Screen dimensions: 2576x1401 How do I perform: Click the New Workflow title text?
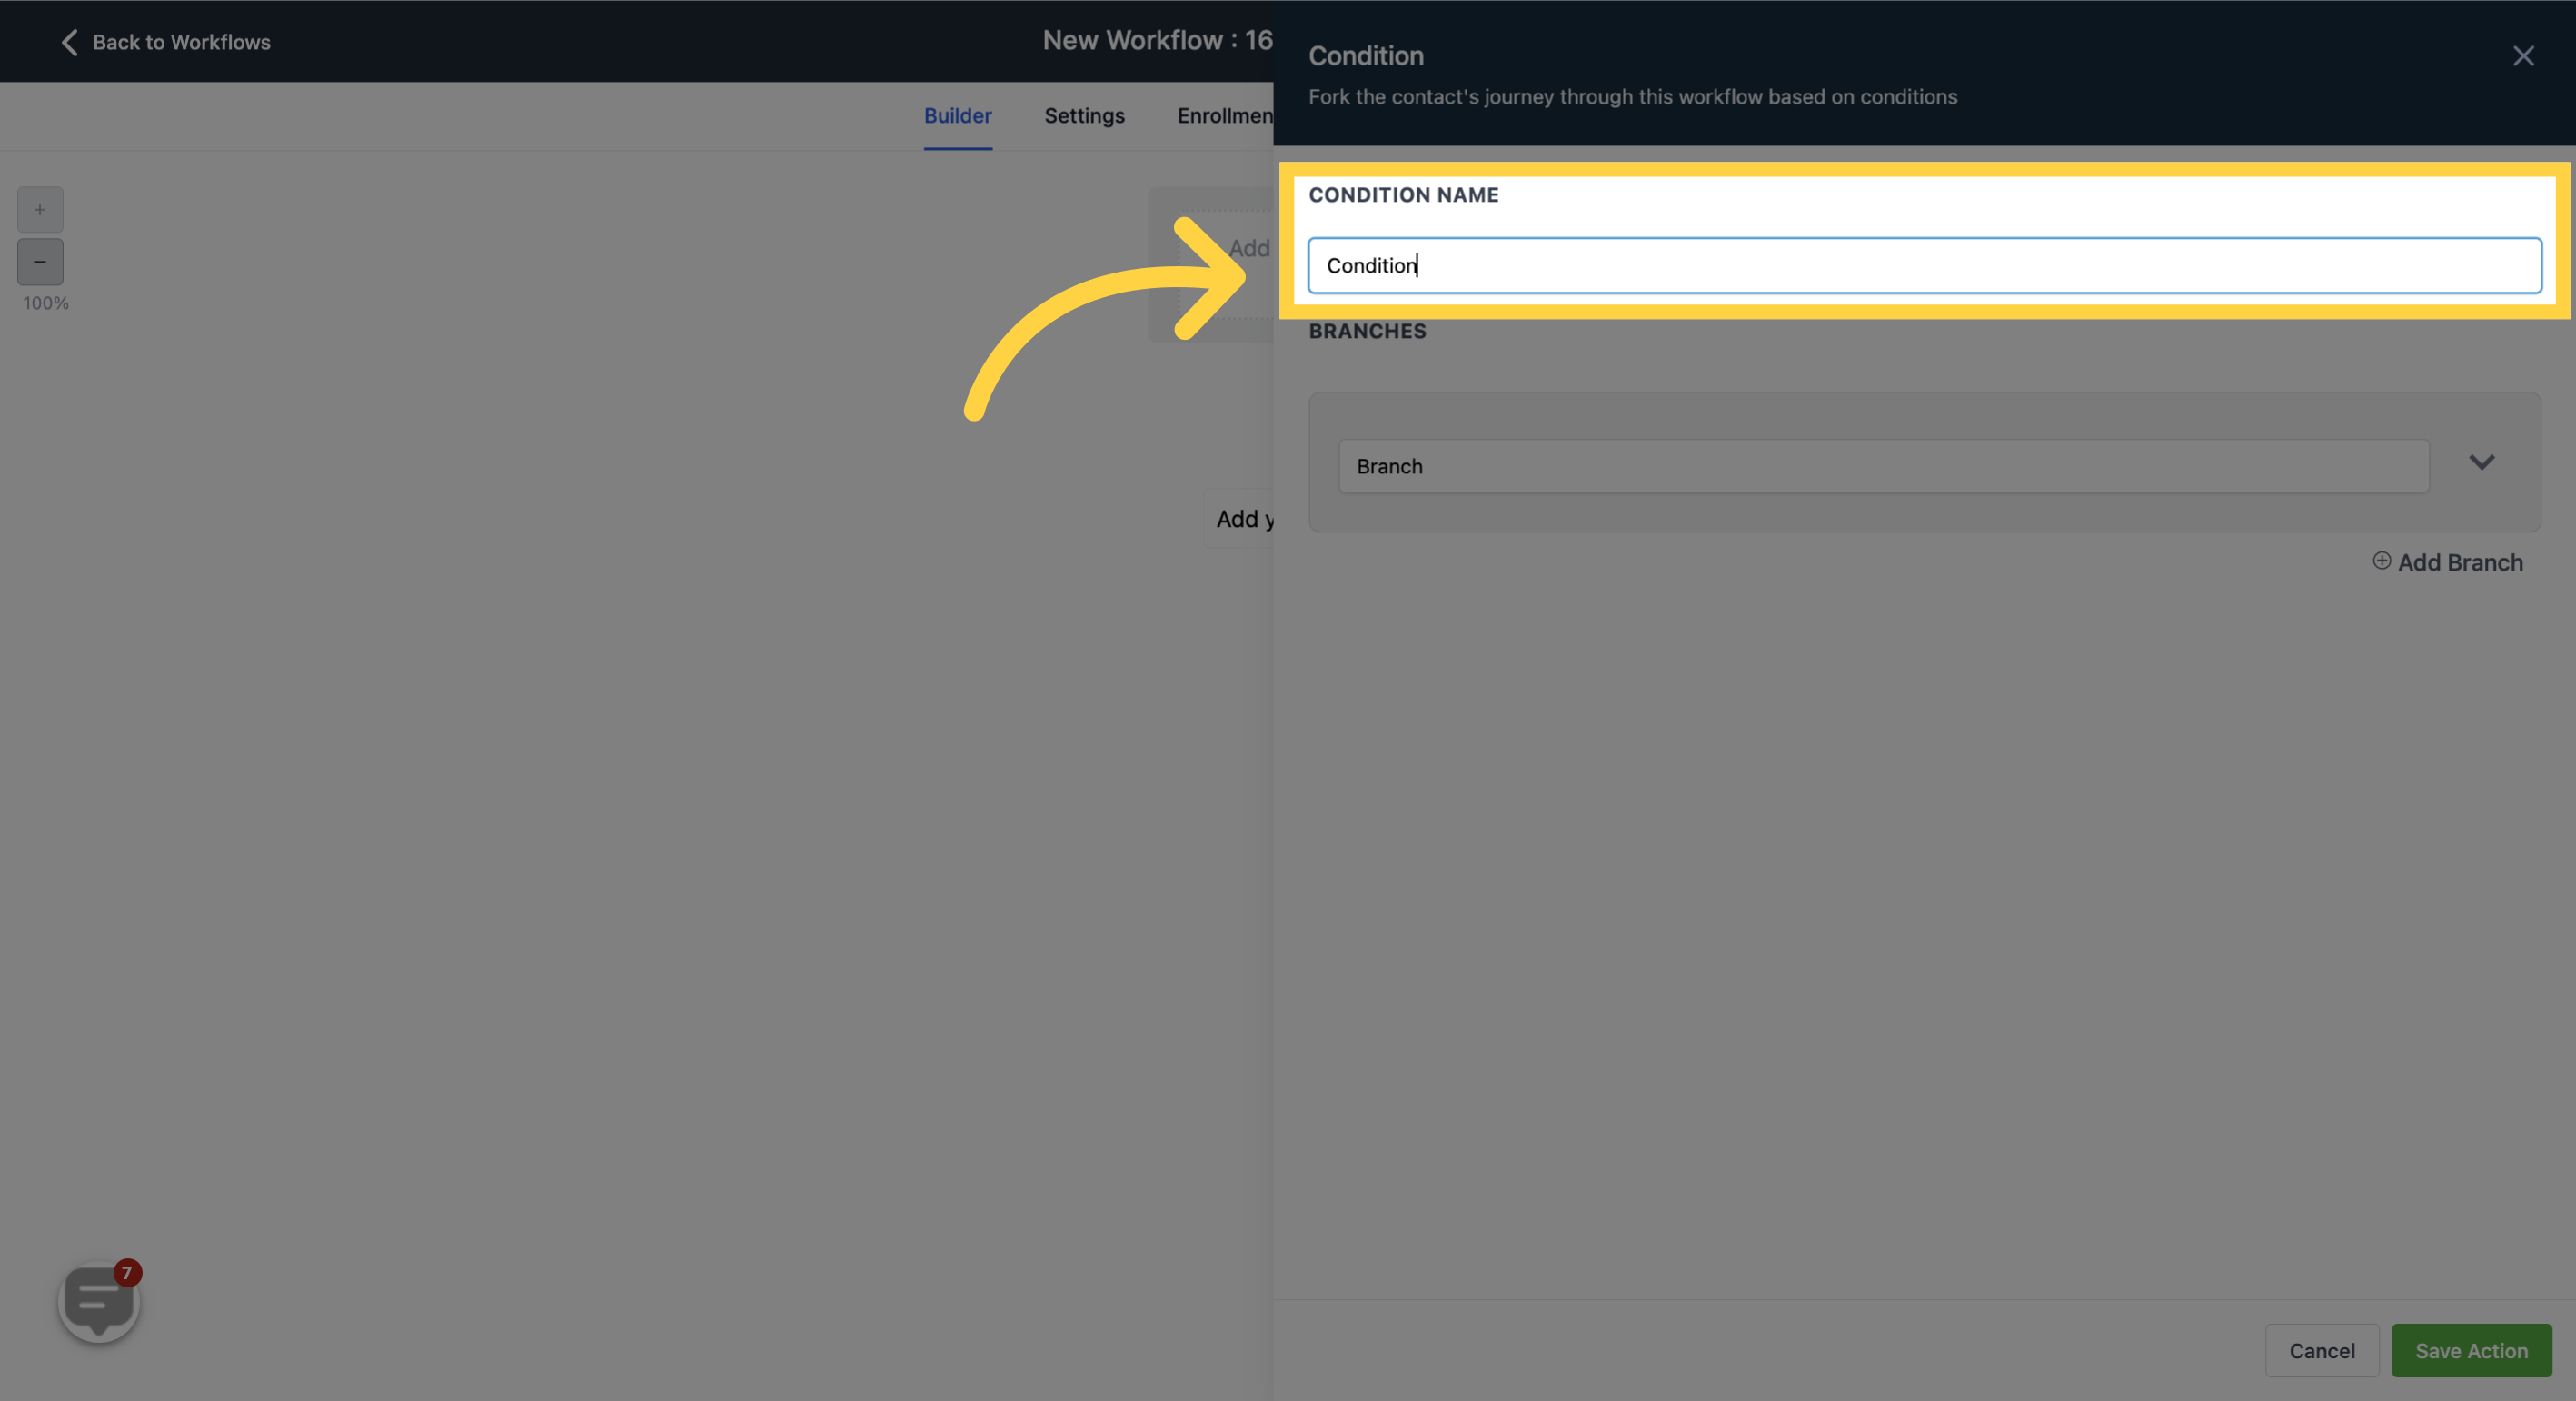pyautogui.click(x=1157, y=40)
